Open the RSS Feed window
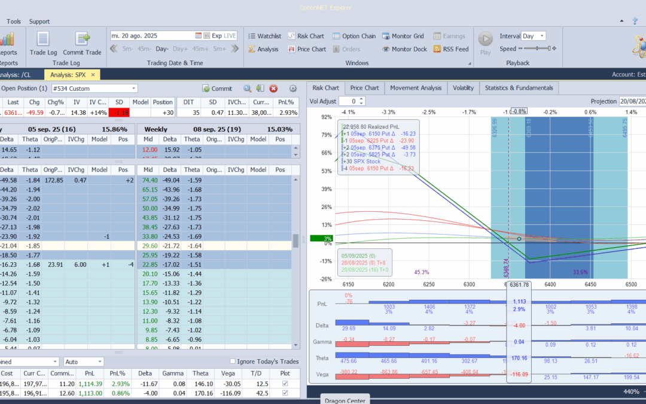646x404 pixels. tap(450, 49)
